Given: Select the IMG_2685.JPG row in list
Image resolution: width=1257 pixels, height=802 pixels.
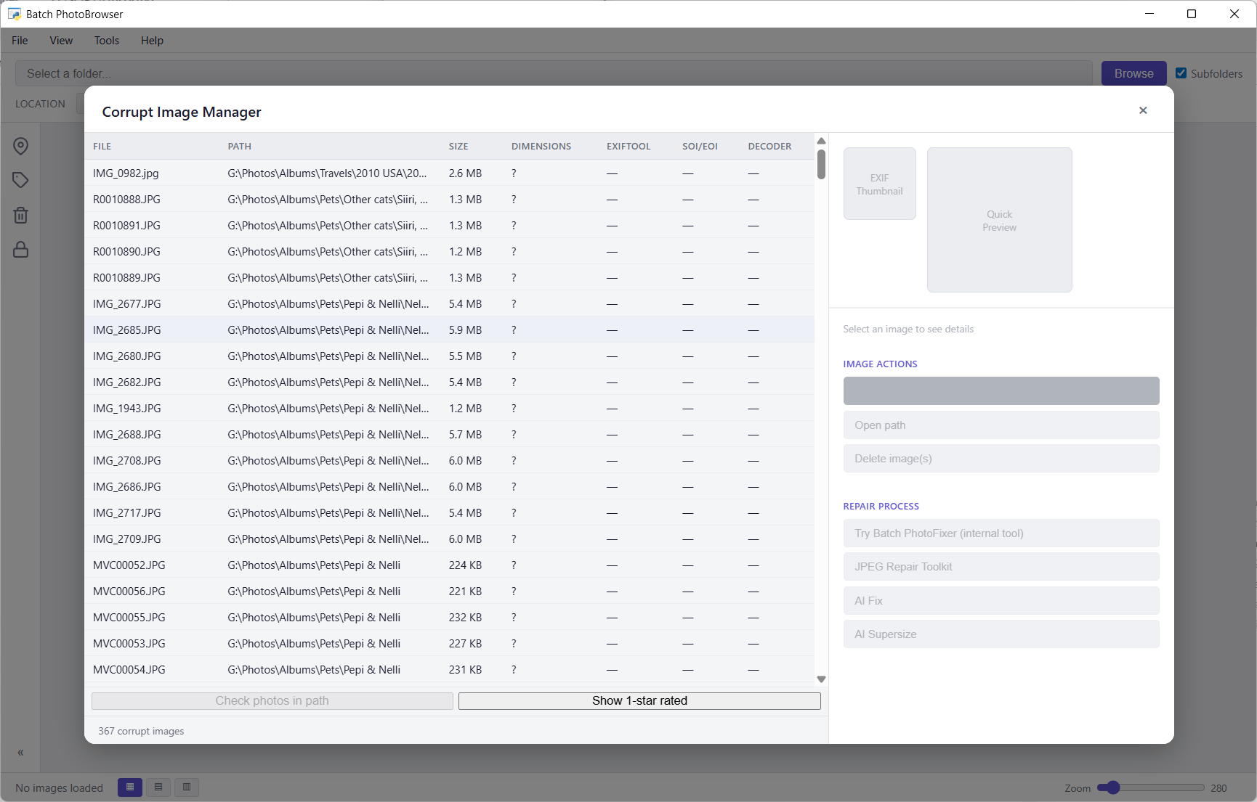Looking at the screenshot, I should pyautogui.click(x=127, y=330).
